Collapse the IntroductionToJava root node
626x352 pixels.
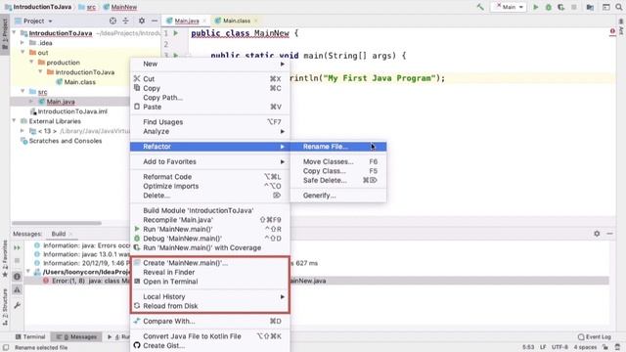(15, 33)
